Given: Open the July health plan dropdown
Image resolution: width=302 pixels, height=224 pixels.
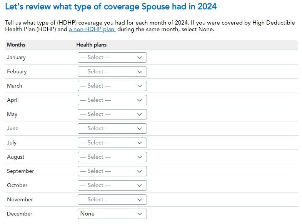Looking at the screenshot, I should point(112,143).
